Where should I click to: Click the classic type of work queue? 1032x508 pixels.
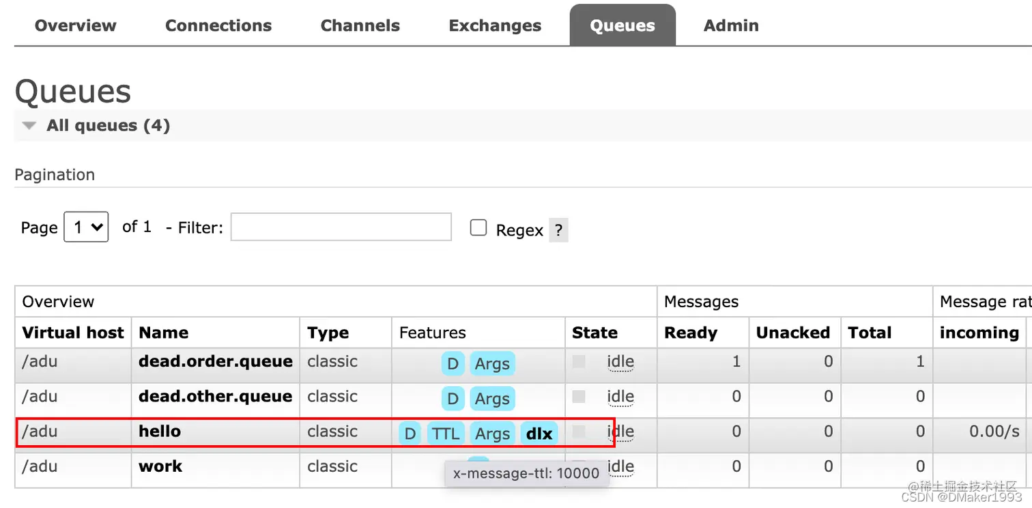point(332,466)
